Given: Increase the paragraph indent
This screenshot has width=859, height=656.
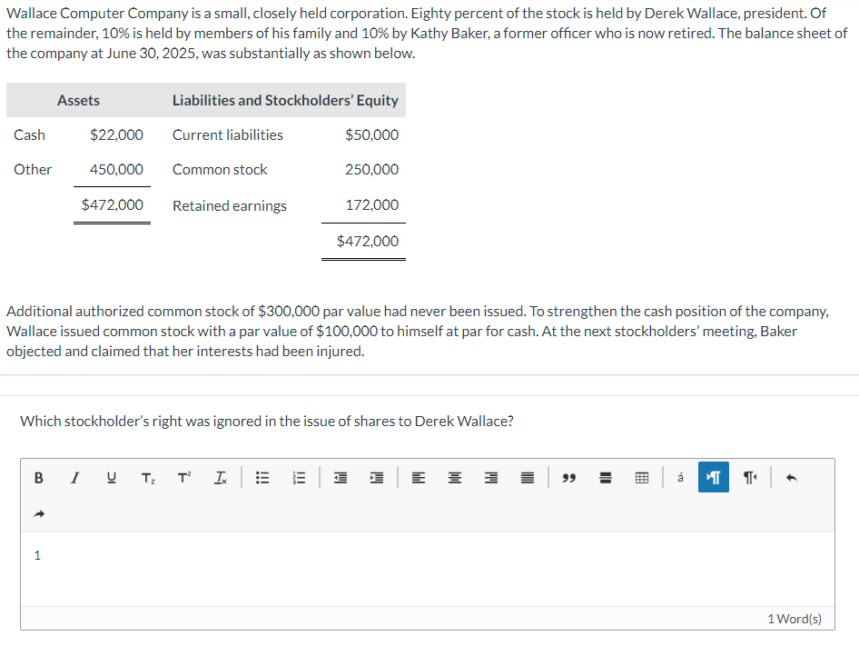Looking at the screenshot, I should [x=376, y=477].
